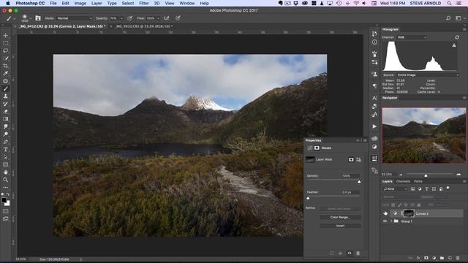Toggle visibility of Group 1 layer
This screenshot has width=468, height=263.
(x=385, y=221)
